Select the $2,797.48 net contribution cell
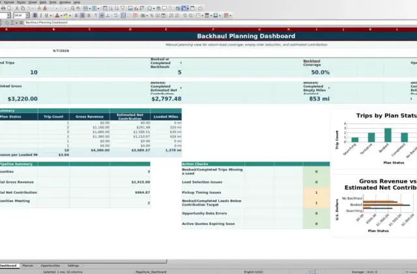The height and width of the screenshot is (274, 417). 166,99
